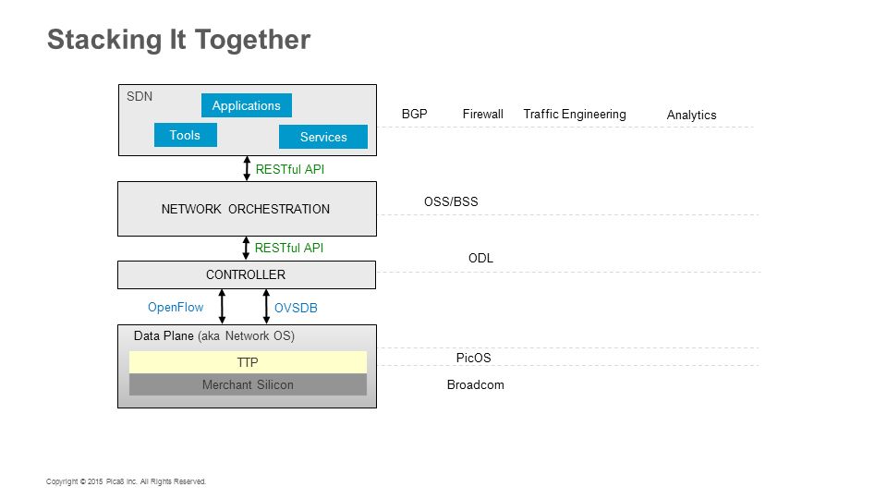Screen dimensions: 887x499
Task: Click the OSS/BSS label
Action: (451, 202)
